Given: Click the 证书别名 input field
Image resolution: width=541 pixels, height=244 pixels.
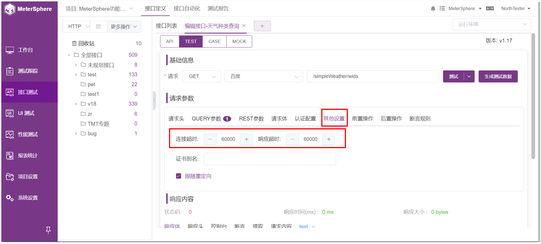Looking at the screenshot, I should coord(270,159).
